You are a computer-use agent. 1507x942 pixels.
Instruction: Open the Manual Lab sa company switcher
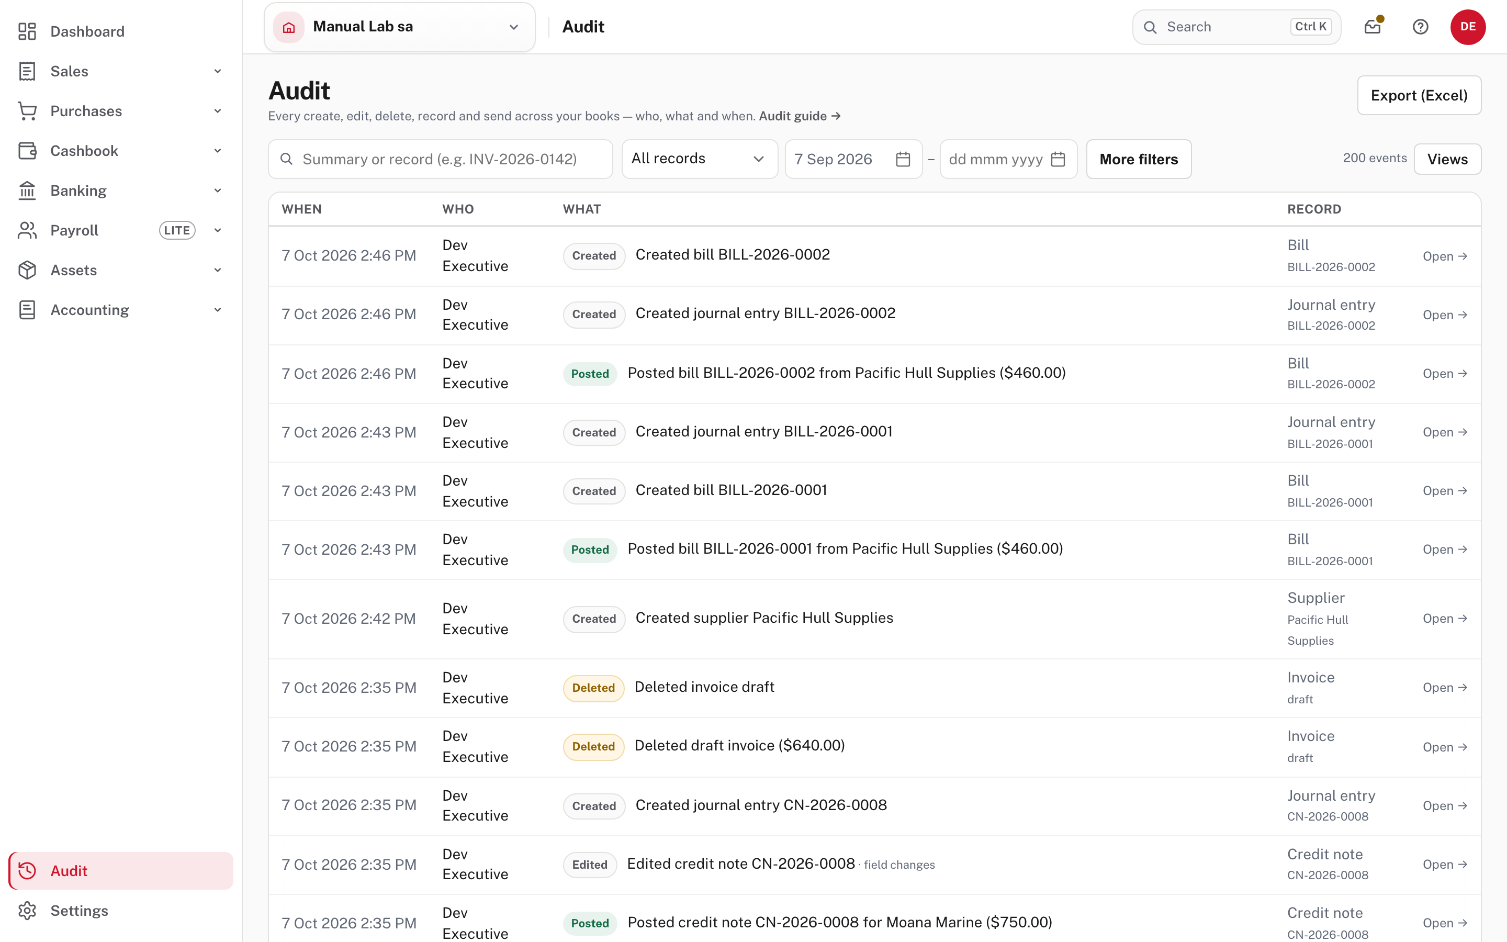point(400,27)
